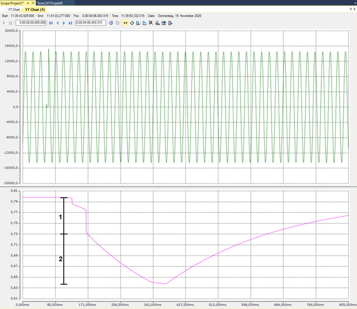Click the Pos value in the info bar
This screenshot has height=309, width=357.
95,16
